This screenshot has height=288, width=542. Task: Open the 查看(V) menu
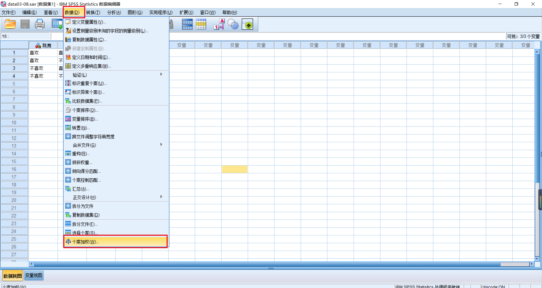51,12
